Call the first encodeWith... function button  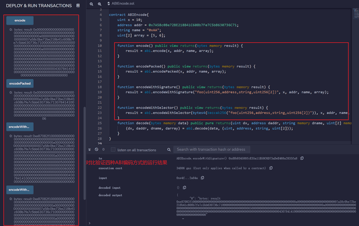point(20,127)
